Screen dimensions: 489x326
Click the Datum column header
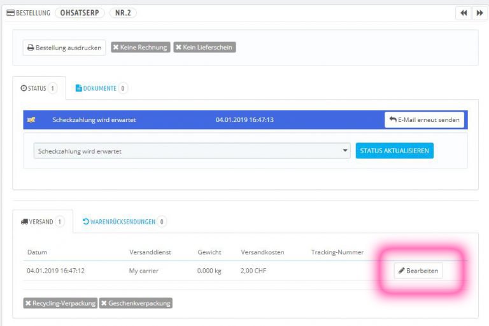[37, 252]
